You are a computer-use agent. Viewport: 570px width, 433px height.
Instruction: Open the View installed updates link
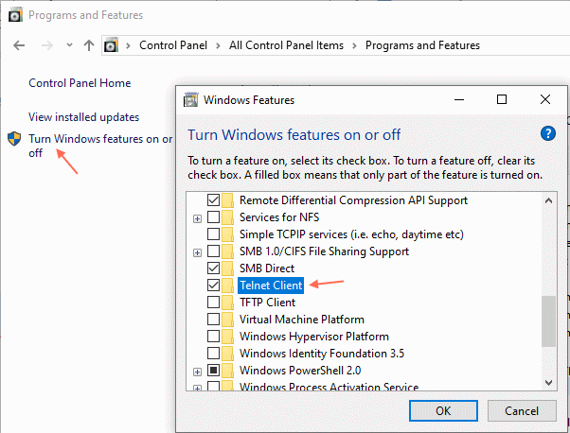[x=83, y=117]
